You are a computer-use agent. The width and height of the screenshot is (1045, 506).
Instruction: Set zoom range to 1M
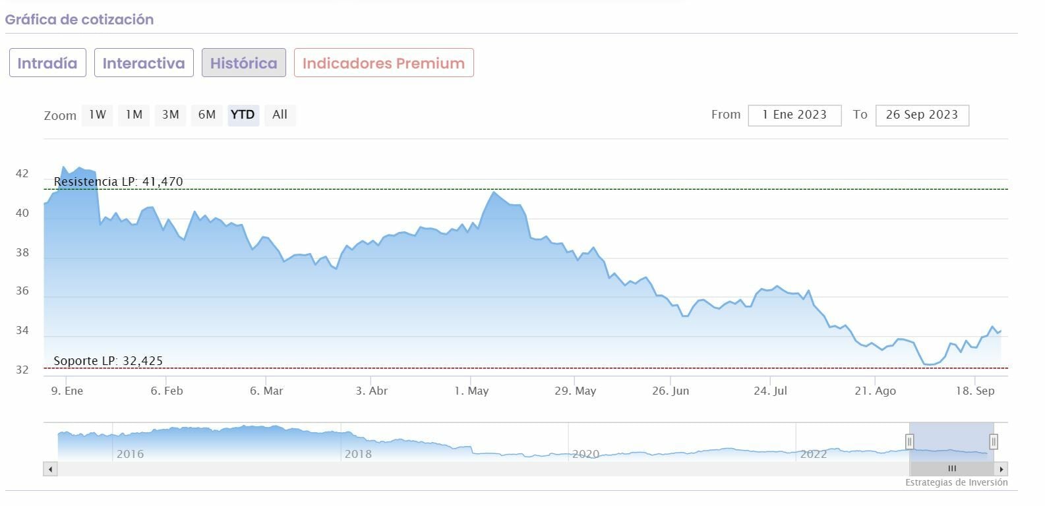[134, 115]
